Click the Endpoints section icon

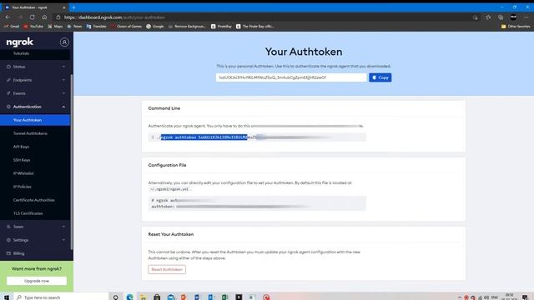[8, 80]
